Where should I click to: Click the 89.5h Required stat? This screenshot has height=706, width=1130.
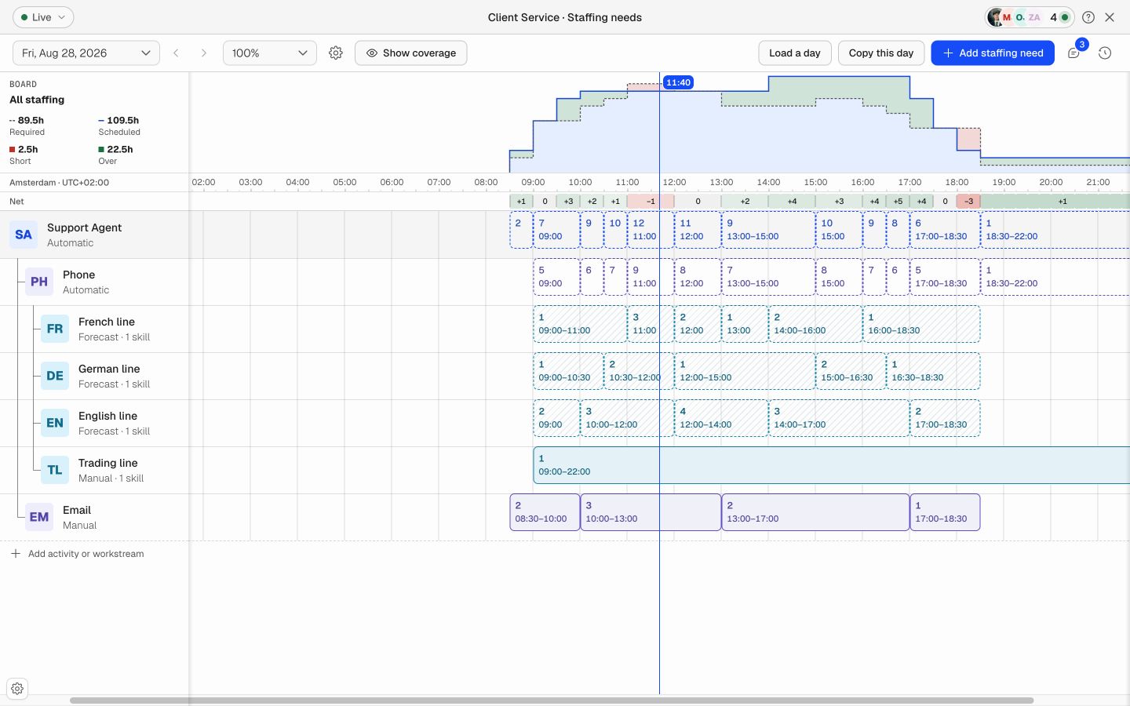coord(27,126)
